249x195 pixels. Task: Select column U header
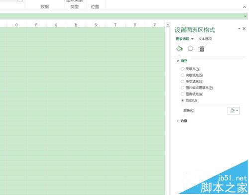point(135,25)
